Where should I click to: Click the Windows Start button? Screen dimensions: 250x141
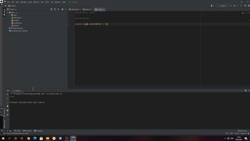pyautogui.click(x=3, y=138)
